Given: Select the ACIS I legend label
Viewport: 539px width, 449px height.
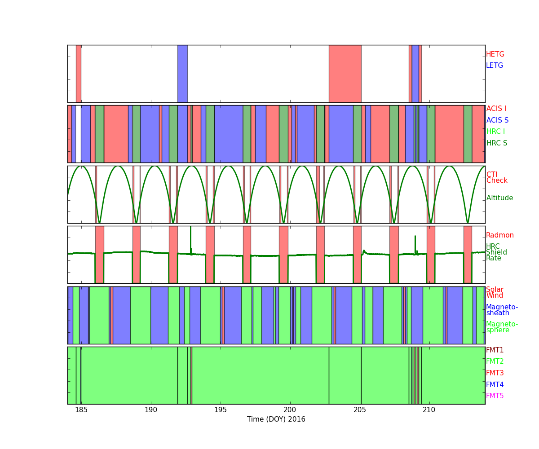Looking at the screenshot, I should coord(496,109).
